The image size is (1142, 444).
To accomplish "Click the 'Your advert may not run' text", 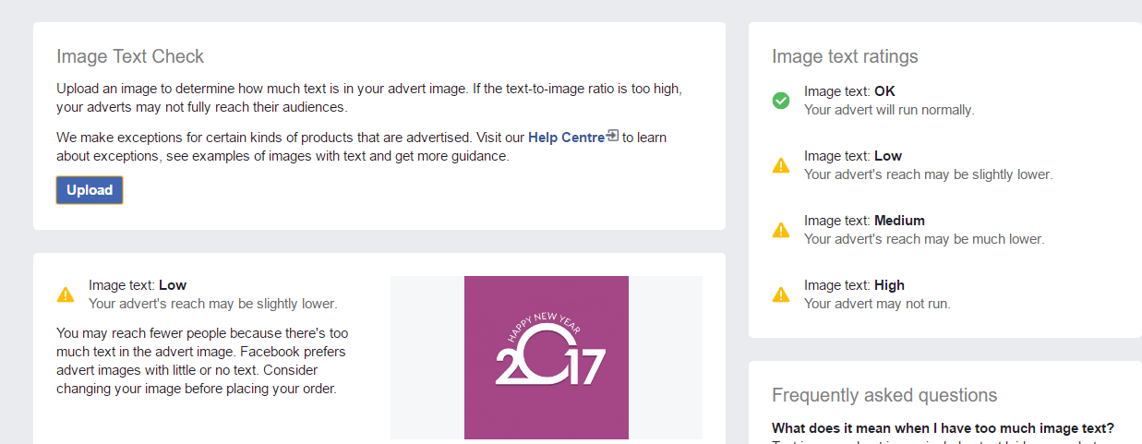I will coord(877,303).
